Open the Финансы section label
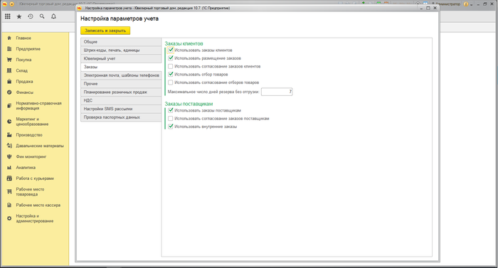 (25, 92)
